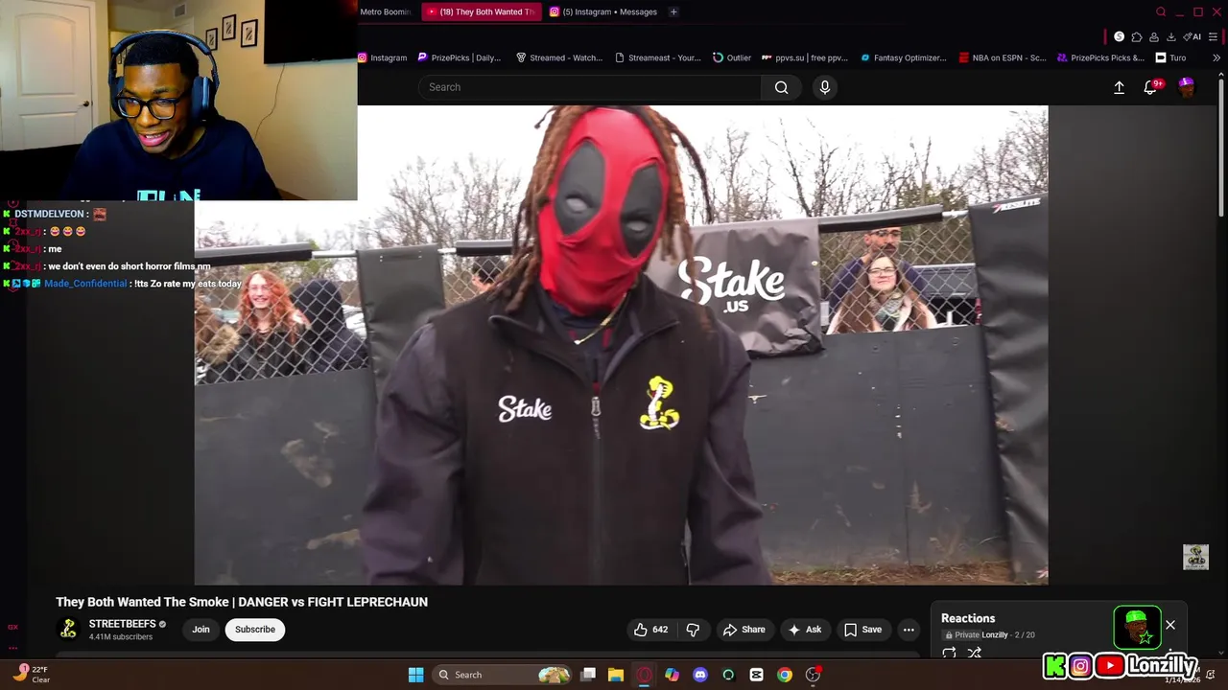Open the STREETBEEFS channel avatar
1228x690 pixels.
[x=68, y=630]
